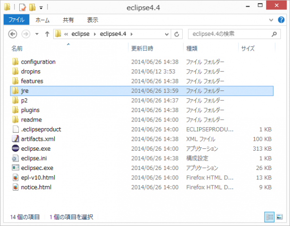
Task: Sort by the 更新日時 column header
Action: point(142,48)
